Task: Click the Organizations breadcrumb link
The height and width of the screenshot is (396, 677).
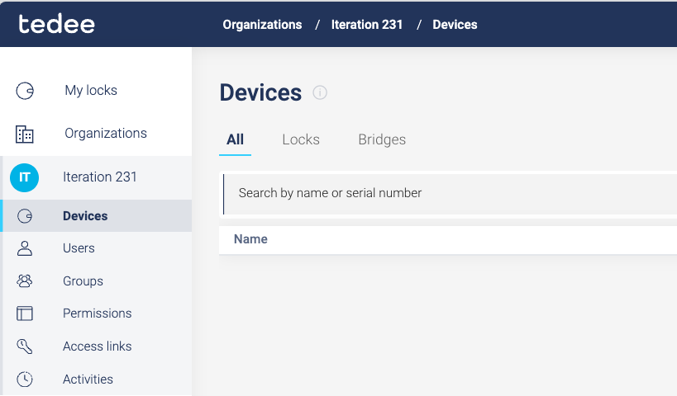Action: [262, 25]
